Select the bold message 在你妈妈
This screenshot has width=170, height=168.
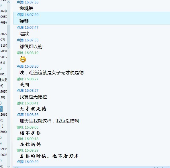pos(30,144)
